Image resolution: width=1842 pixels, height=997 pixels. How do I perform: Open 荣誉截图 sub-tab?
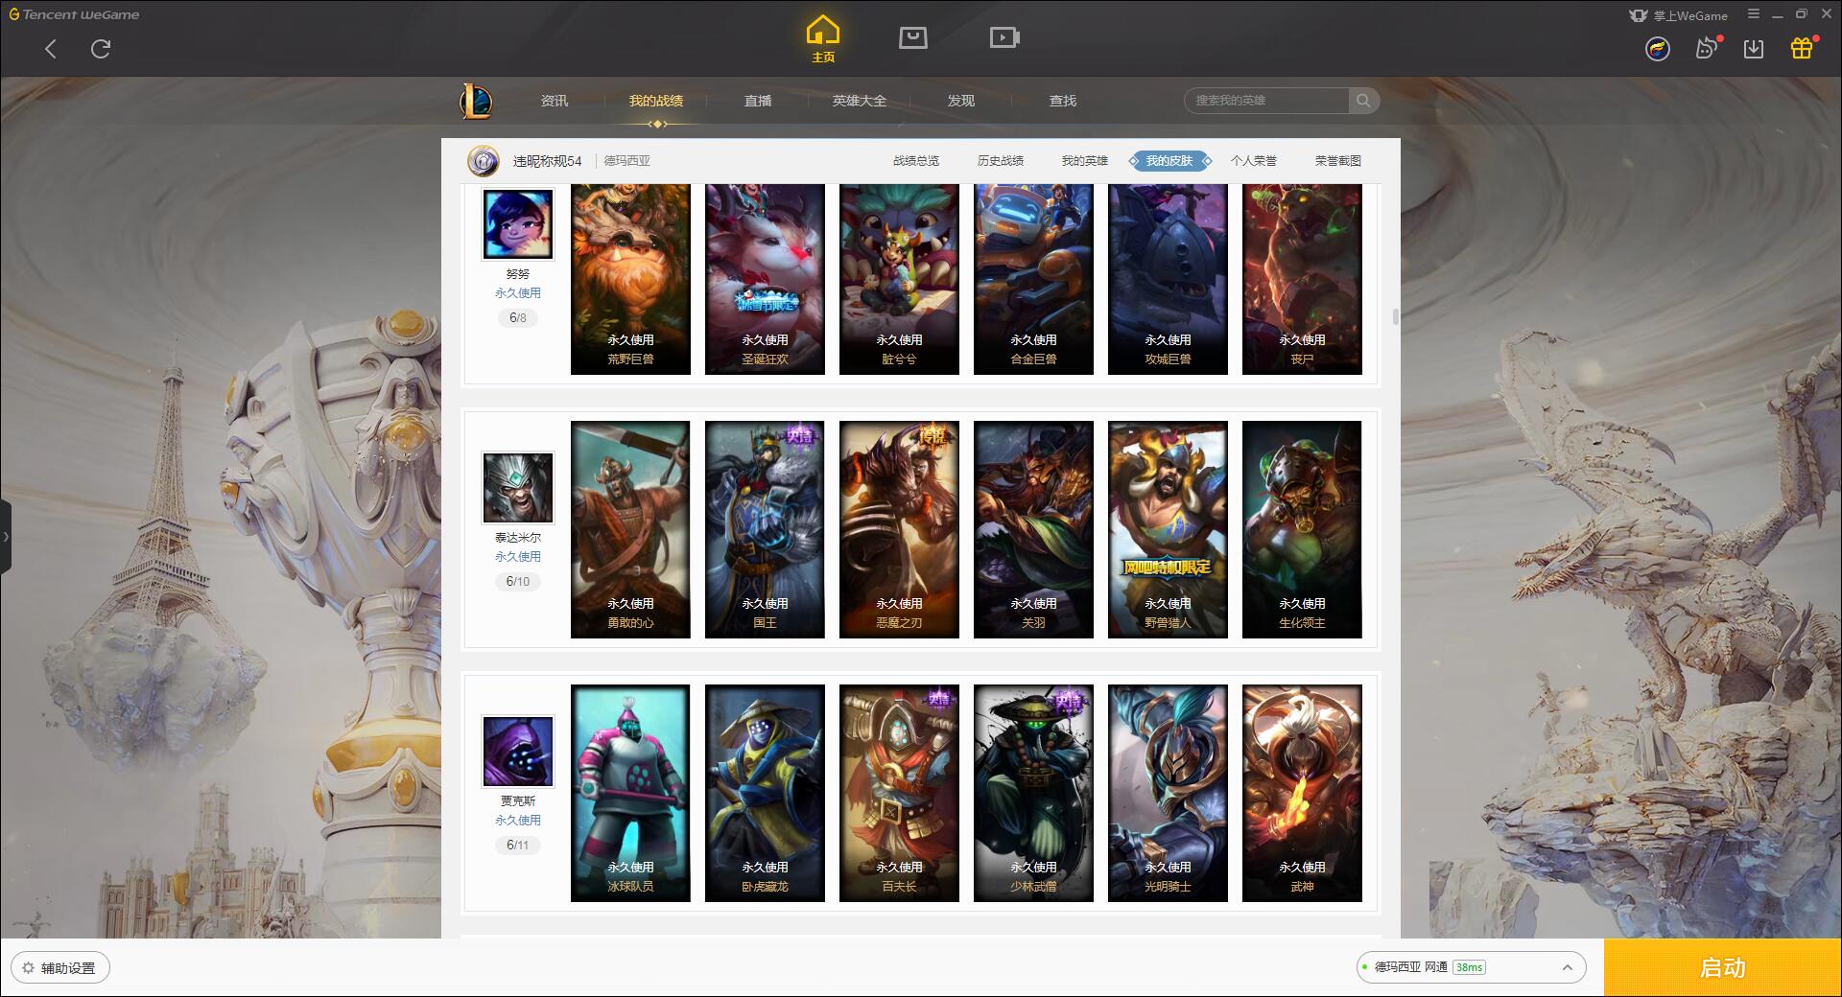click(1338, 161)
